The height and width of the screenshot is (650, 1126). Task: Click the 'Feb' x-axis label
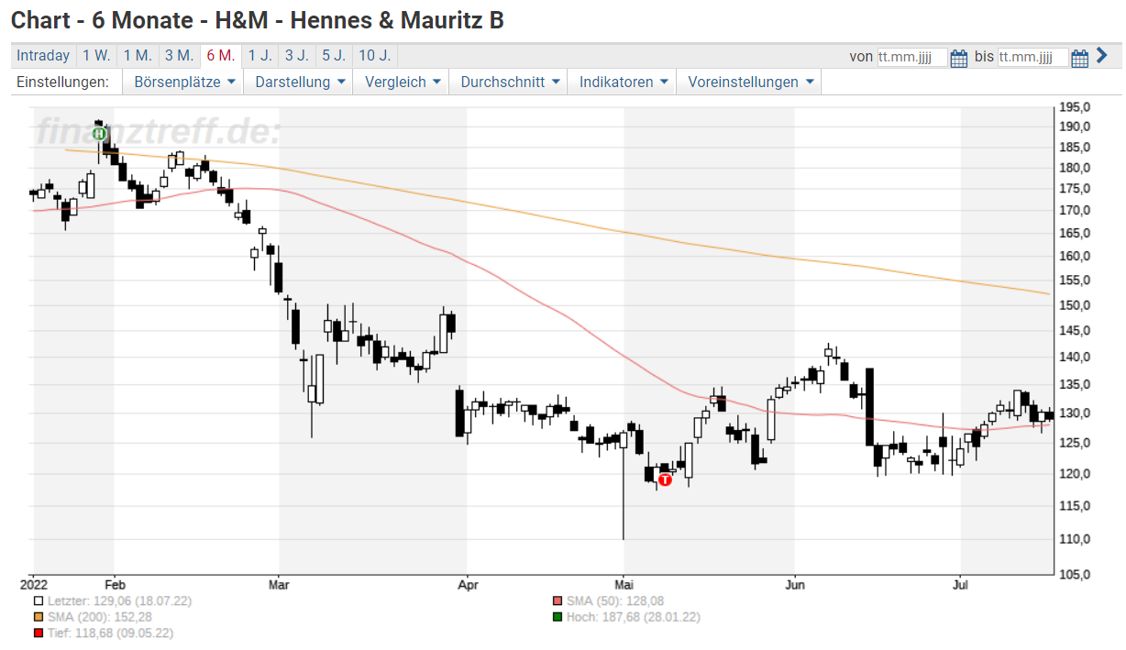(115, 583)
